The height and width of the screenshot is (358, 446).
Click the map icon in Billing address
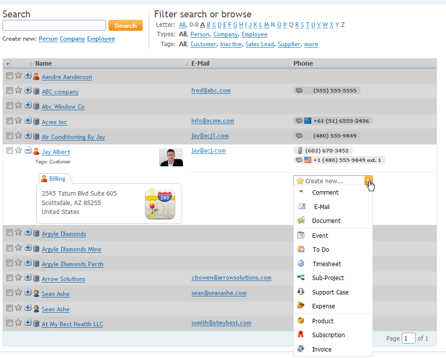click(160, 204)
